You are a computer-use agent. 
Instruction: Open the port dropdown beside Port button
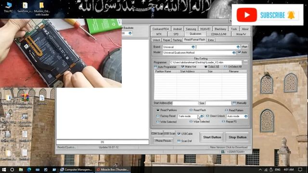[218, 47]
